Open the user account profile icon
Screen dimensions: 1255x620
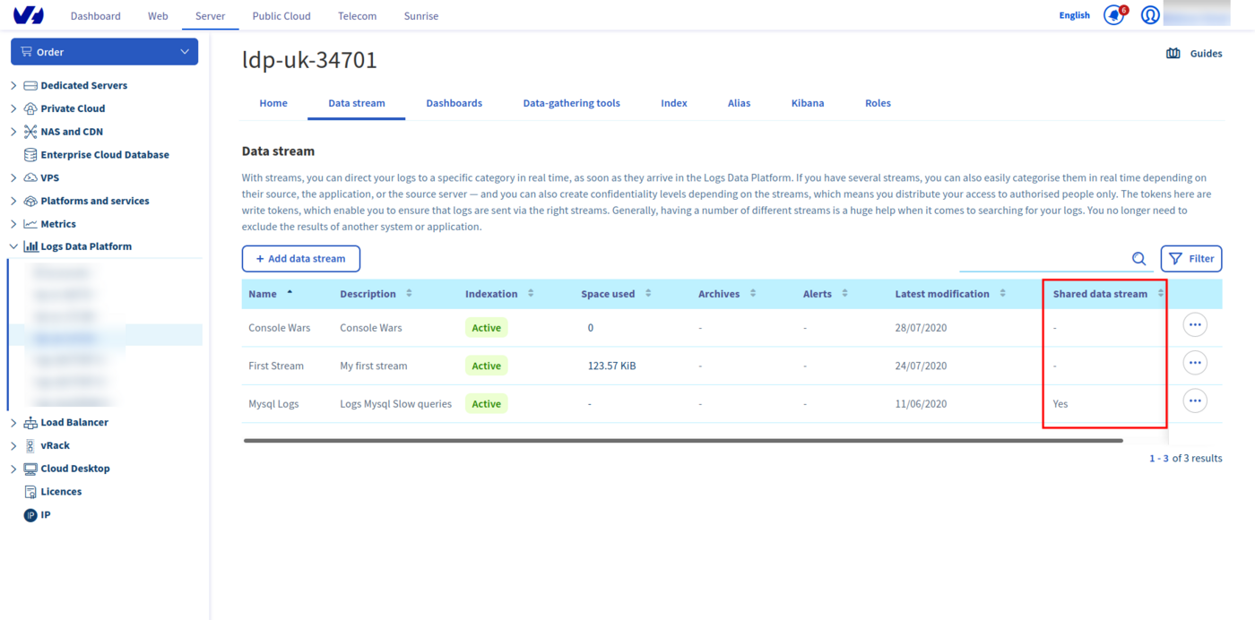coord(1150,15)
